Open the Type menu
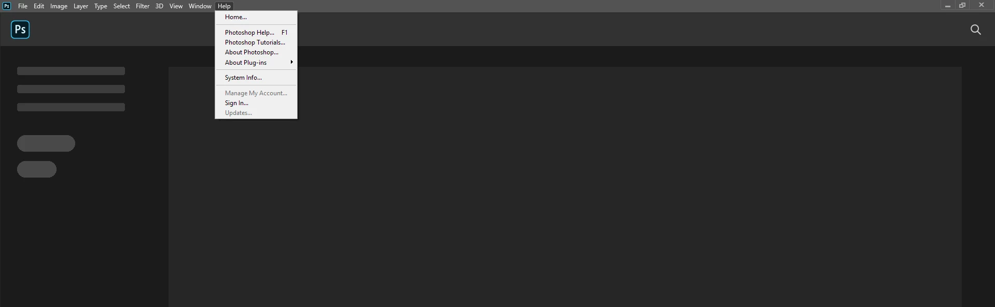995x307 pixels. 101,6
